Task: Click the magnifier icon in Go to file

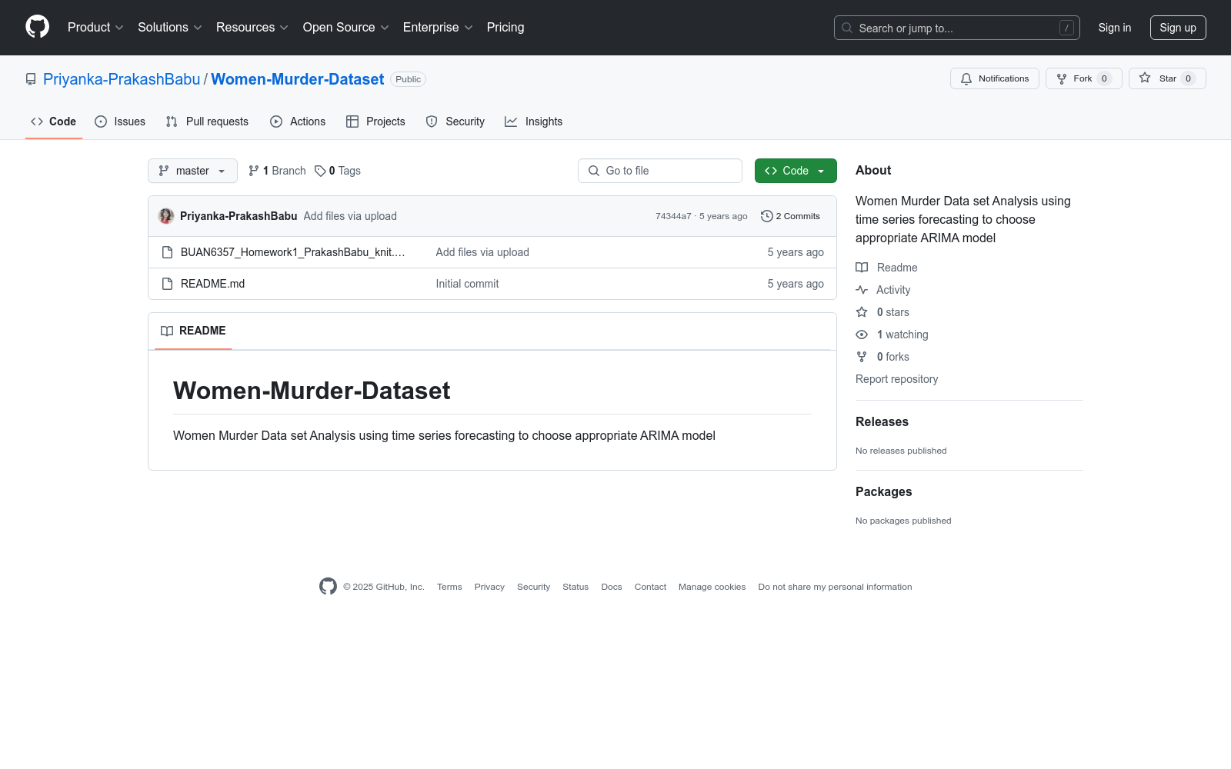Action: click(x=594, y=171)
